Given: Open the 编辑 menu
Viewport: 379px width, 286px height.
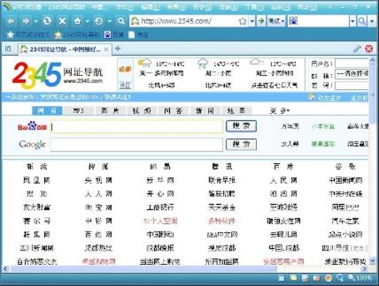Looking at the screenshot, I should pyautogui.click(x=150, y=7).
